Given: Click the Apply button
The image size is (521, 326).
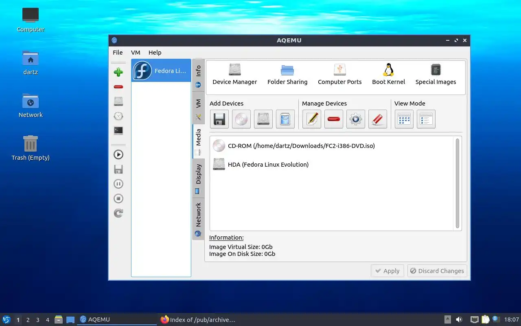Looking at the screenshot, I should [x=387, y=271].
